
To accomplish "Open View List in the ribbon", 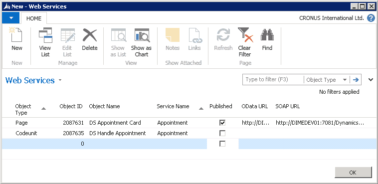I will point(45,42).
